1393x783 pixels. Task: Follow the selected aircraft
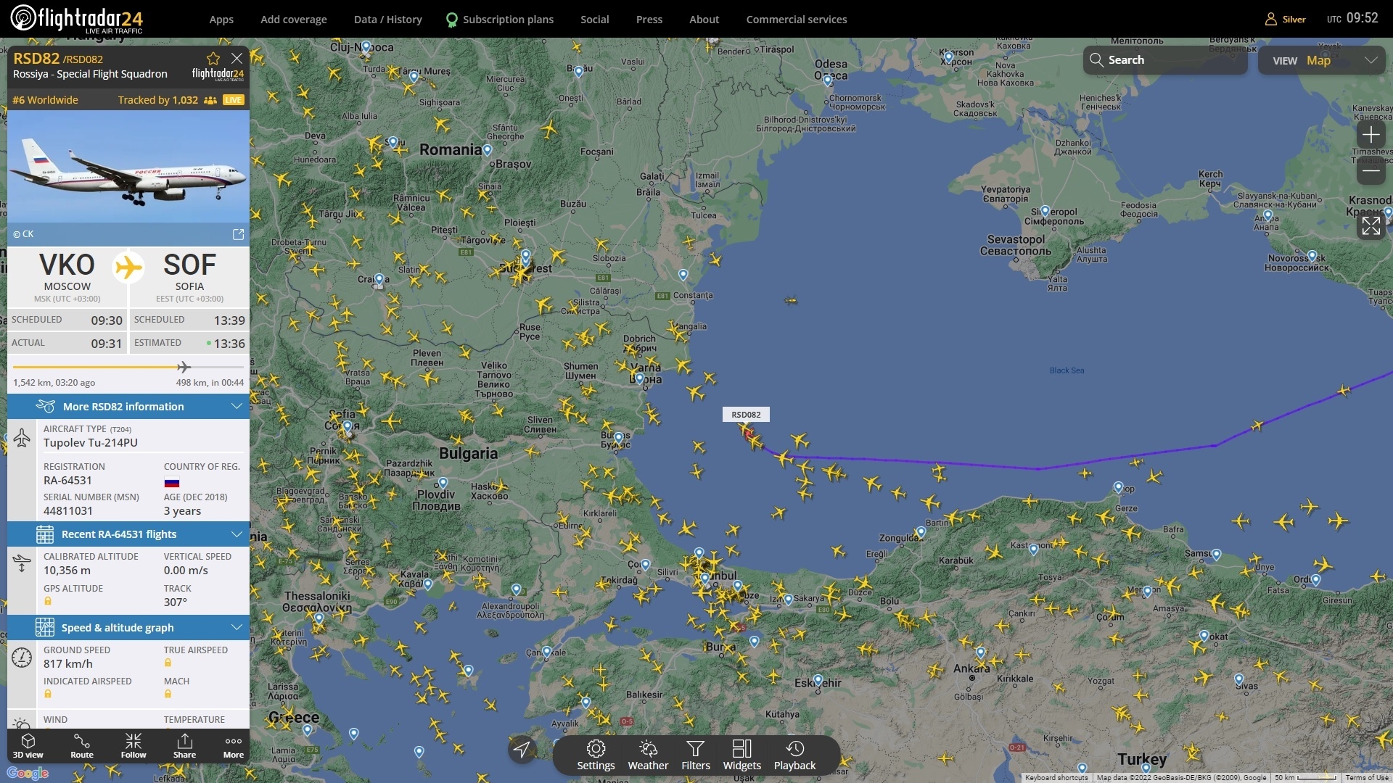coord(133,746)
